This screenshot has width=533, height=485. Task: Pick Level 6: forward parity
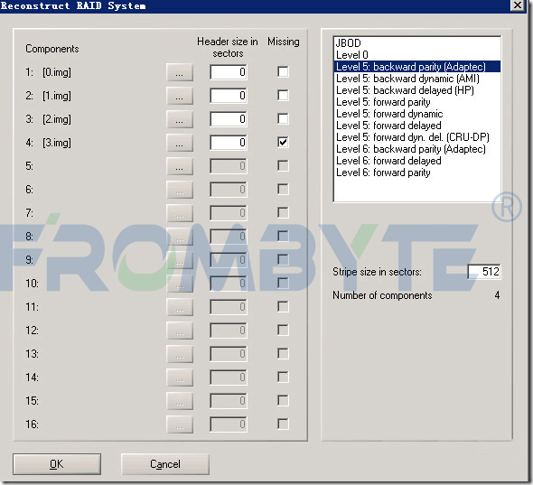[x=416, y=173]
